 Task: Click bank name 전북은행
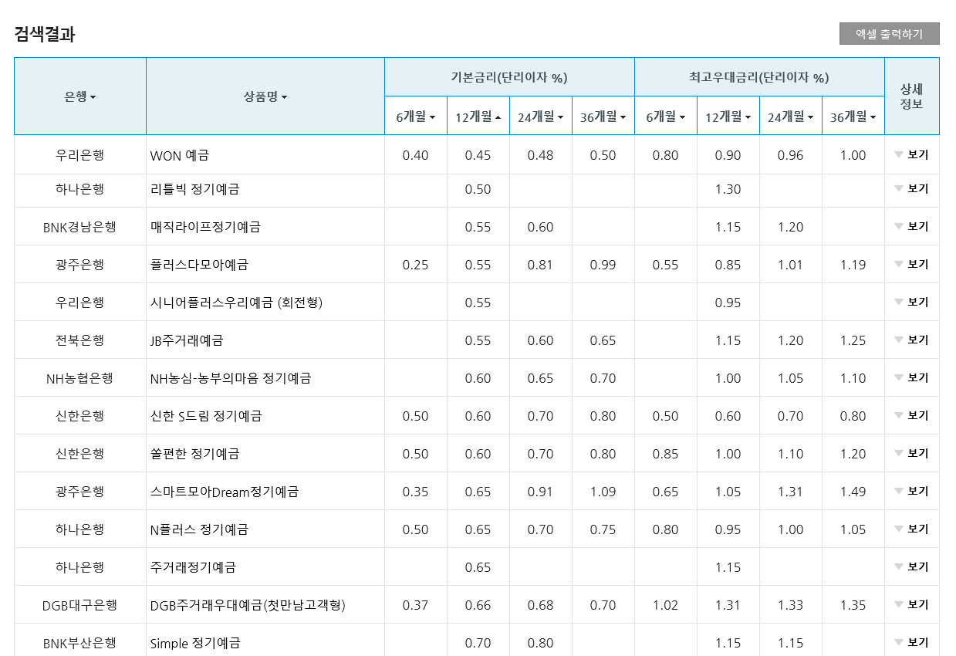79,340
